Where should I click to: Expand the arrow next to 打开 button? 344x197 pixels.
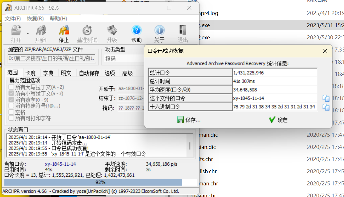tap(28, 34)
